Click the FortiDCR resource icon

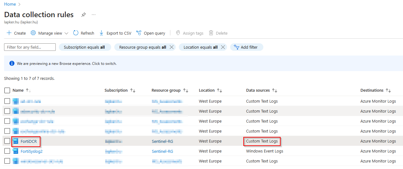16,141
